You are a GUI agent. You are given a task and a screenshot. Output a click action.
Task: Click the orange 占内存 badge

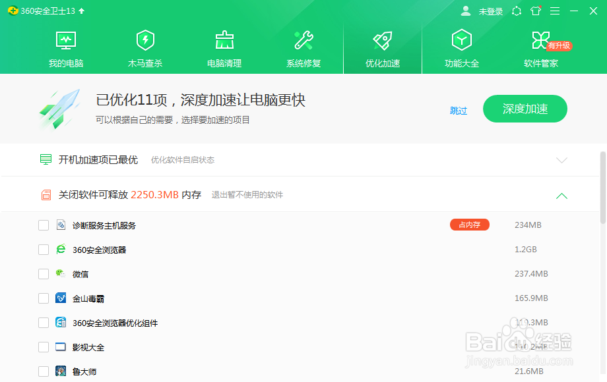tap(469, 225)
